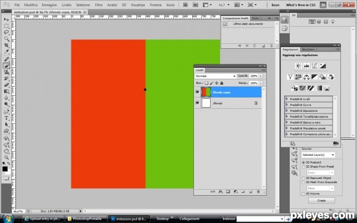Select the Hand tool

pos(7,151)
